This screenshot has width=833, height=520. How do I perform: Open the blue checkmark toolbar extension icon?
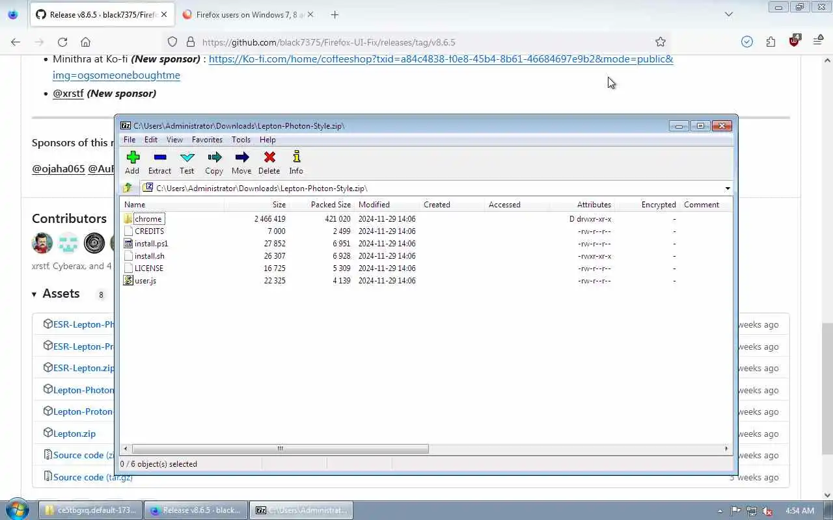click(x=747, y=42)
